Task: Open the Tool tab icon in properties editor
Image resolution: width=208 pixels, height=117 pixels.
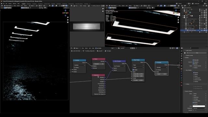Action: pos(181,51)
